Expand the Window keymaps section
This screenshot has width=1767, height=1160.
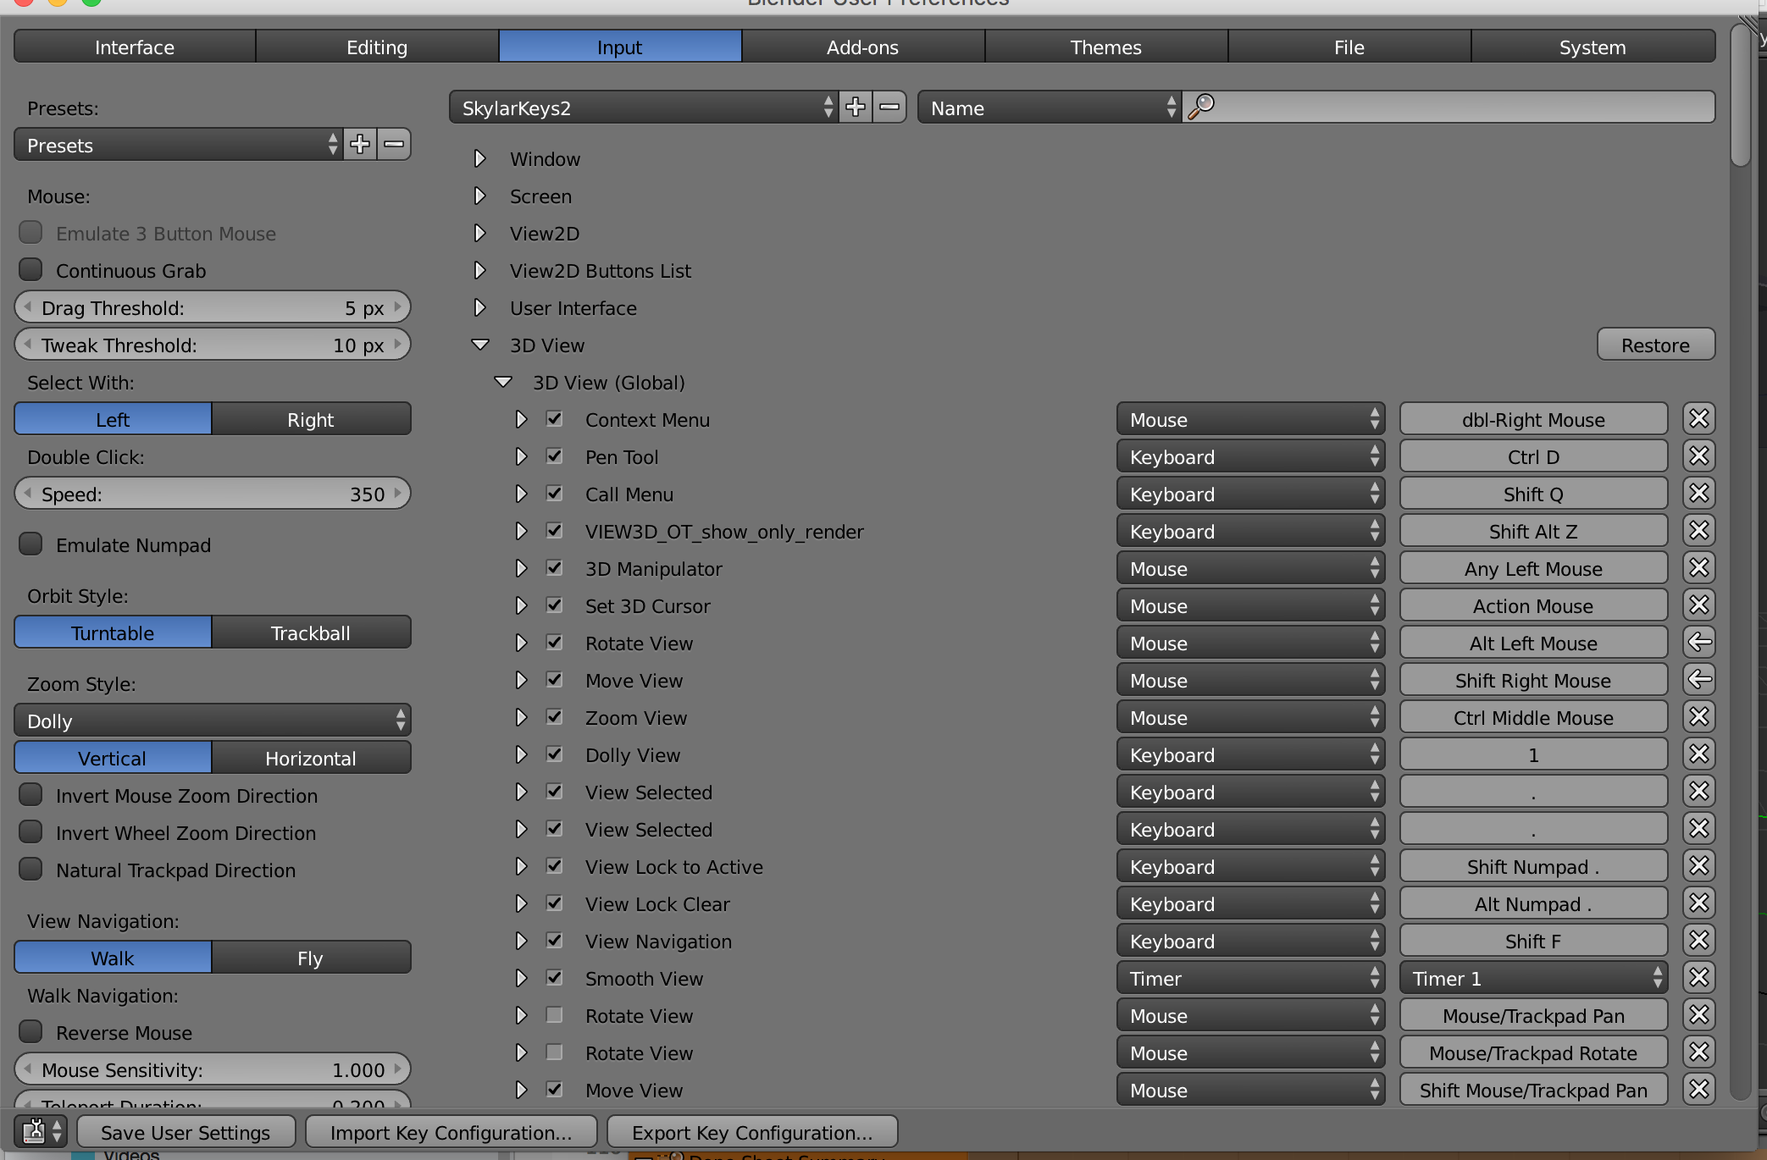click(x=479, y=158)
